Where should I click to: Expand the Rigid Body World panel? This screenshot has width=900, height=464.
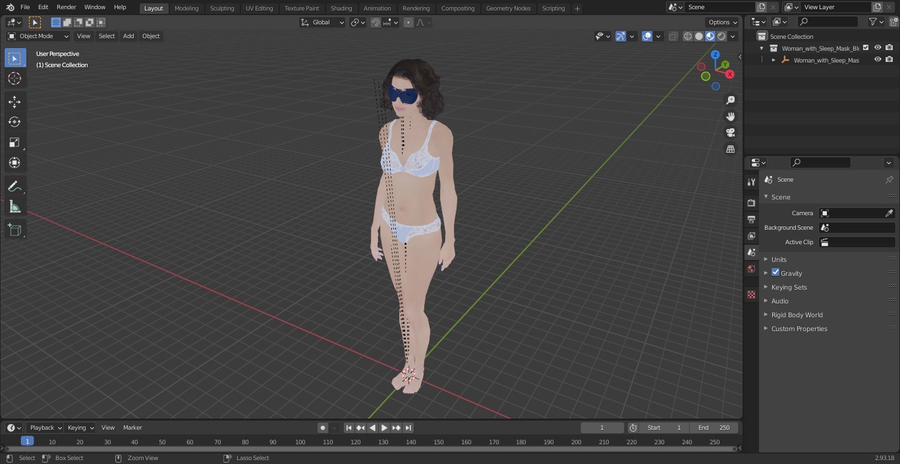coord(797,315)
